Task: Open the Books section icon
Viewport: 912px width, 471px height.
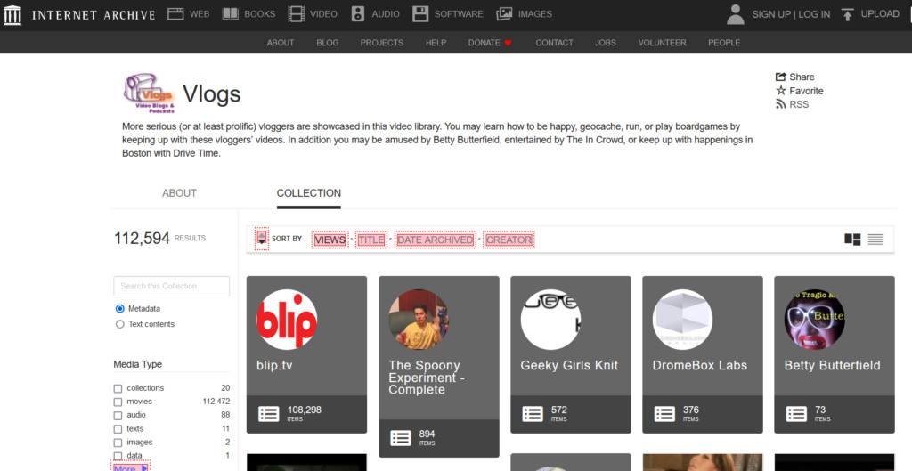Action: (x=231, y=14)
